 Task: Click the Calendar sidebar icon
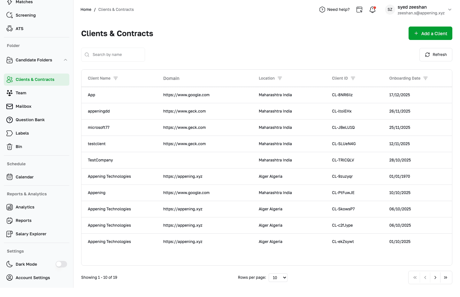click(x=10, y=177)
